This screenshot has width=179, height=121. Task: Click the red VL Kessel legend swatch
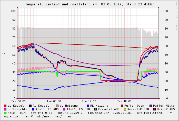click(x=5, y=106)
